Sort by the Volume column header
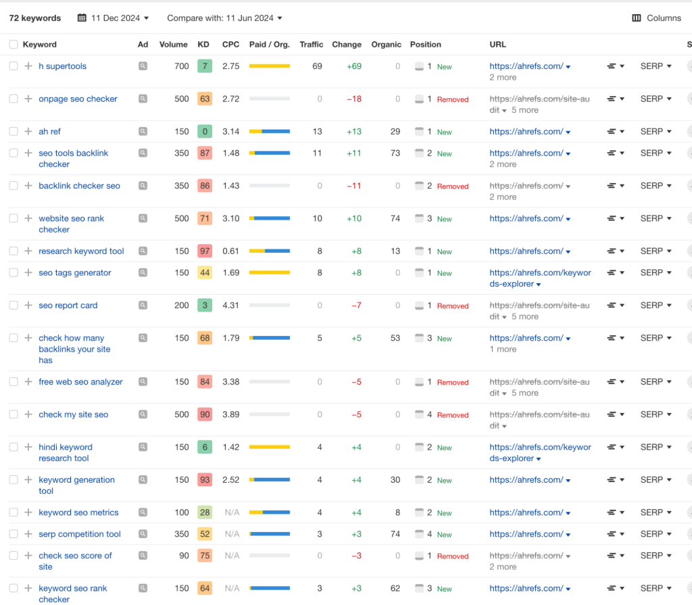This screenshot has height=605, width=692. coord(174,44)
